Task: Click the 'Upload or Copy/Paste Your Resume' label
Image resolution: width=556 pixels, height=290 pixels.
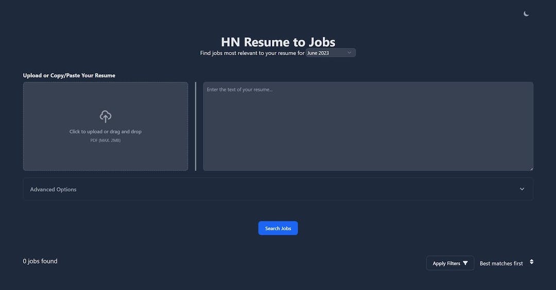Action: (x=69, y=75)
